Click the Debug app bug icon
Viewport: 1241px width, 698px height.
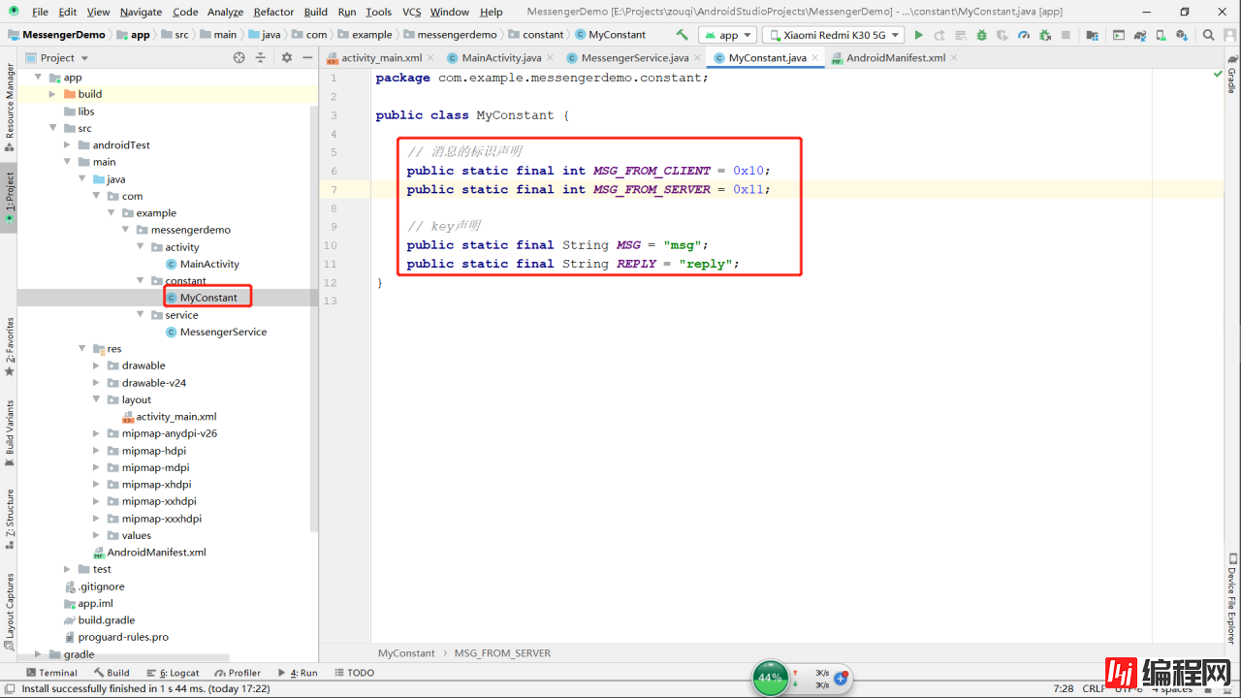pyautogui.click(x=981, y=35)
